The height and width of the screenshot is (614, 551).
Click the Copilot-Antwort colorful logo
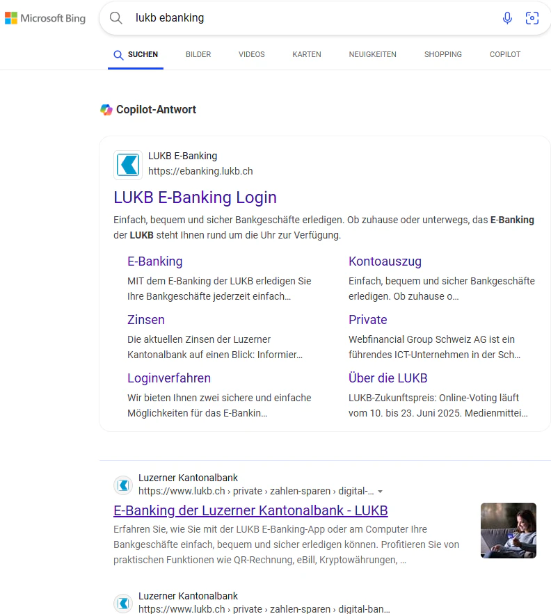click(106, 110)
